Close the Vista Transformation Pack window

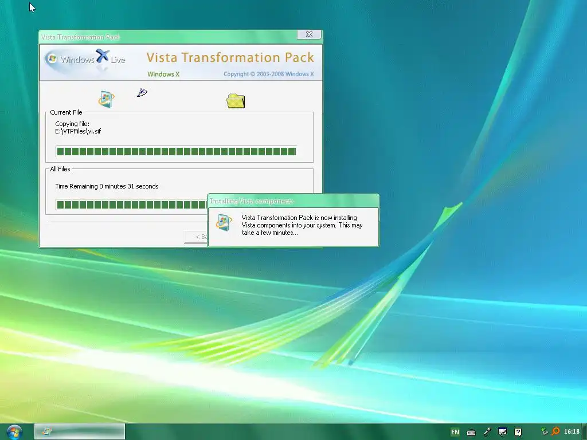point(309,34)
